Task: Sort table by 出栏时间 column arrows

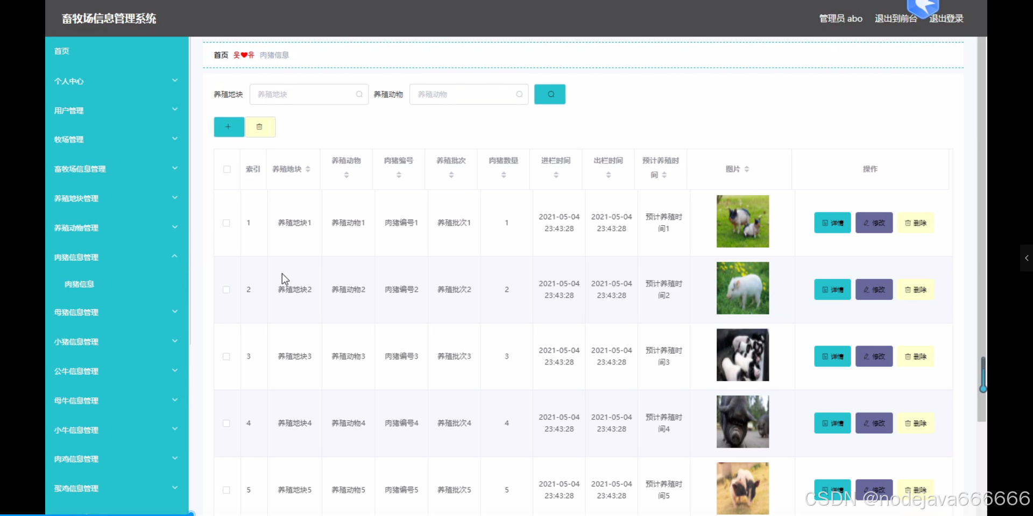Action: [x=609, y=175]
